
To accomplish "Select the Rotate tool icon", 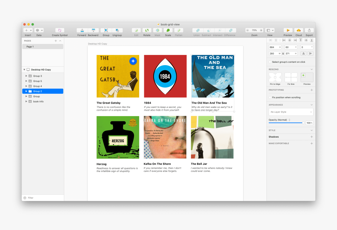I will pos(147,30).
